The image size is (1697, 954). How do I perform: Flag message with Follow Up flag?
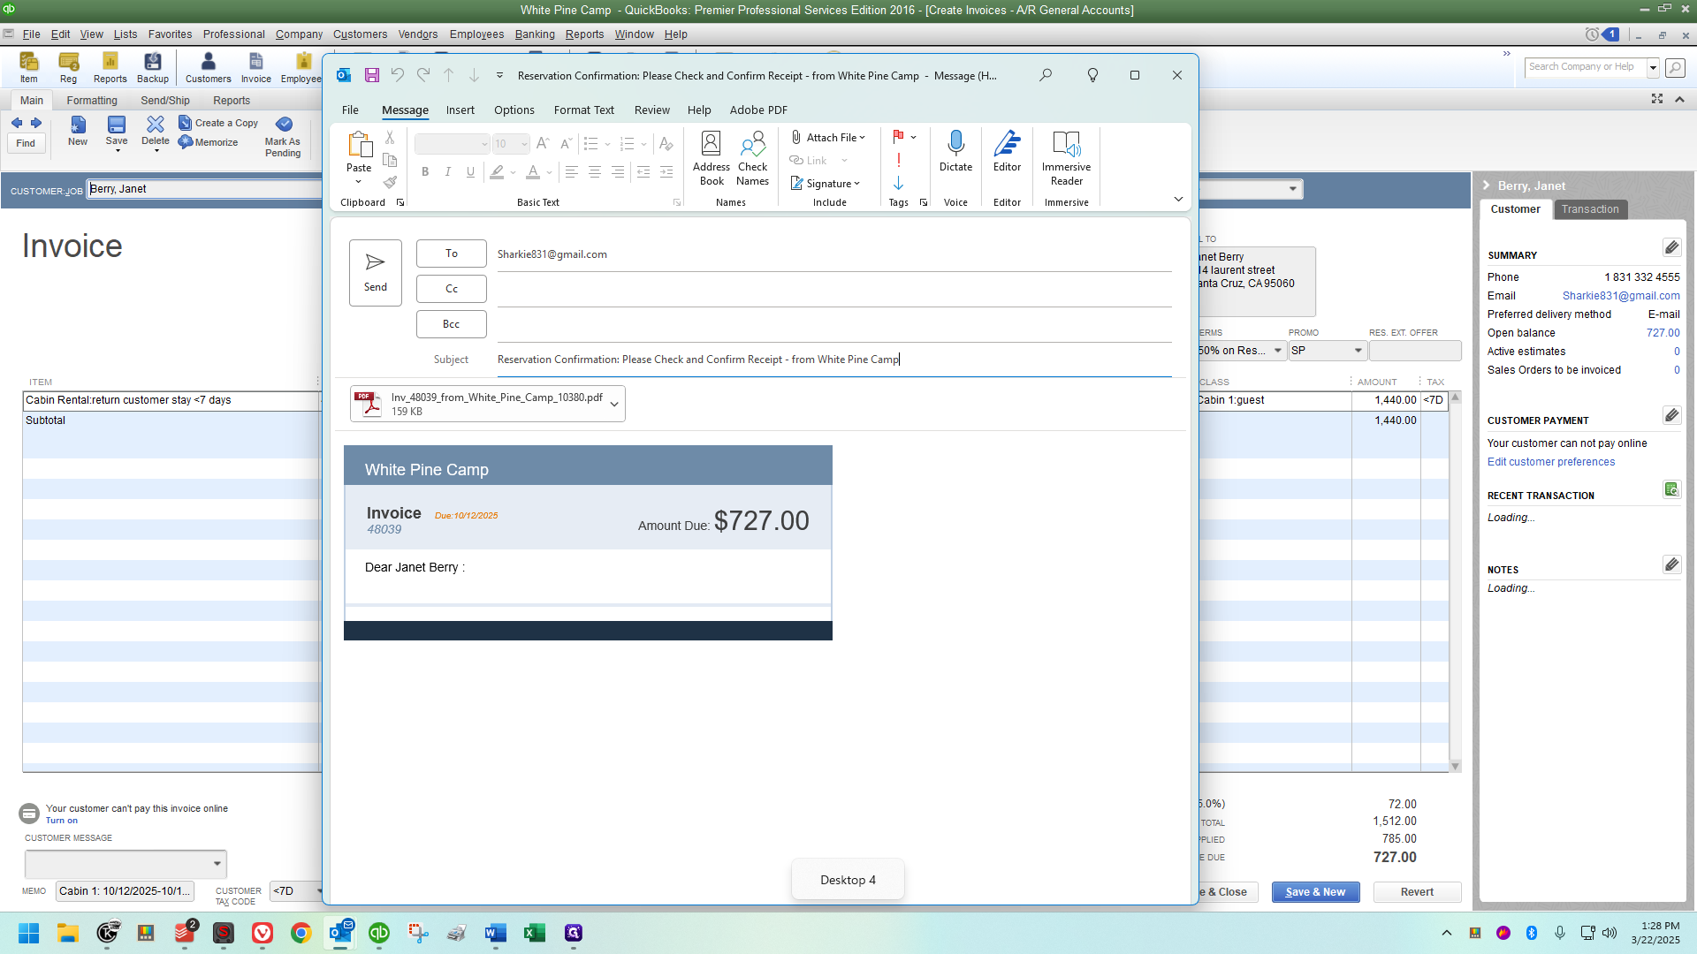pos(898,137)
